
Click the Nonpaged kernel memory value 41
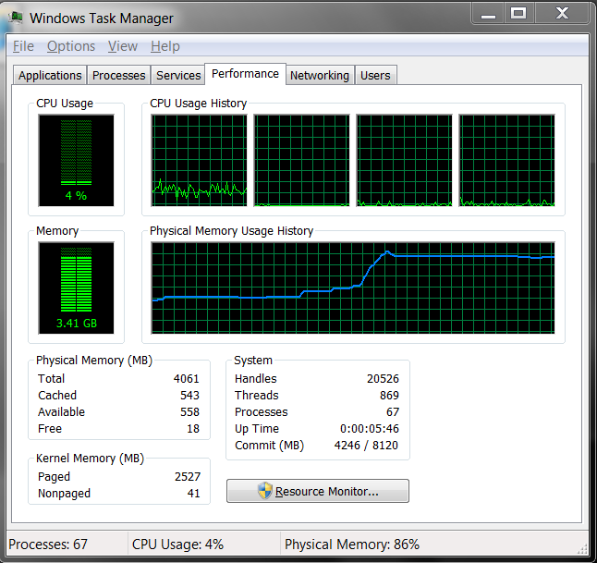click(x=193, y=494)
